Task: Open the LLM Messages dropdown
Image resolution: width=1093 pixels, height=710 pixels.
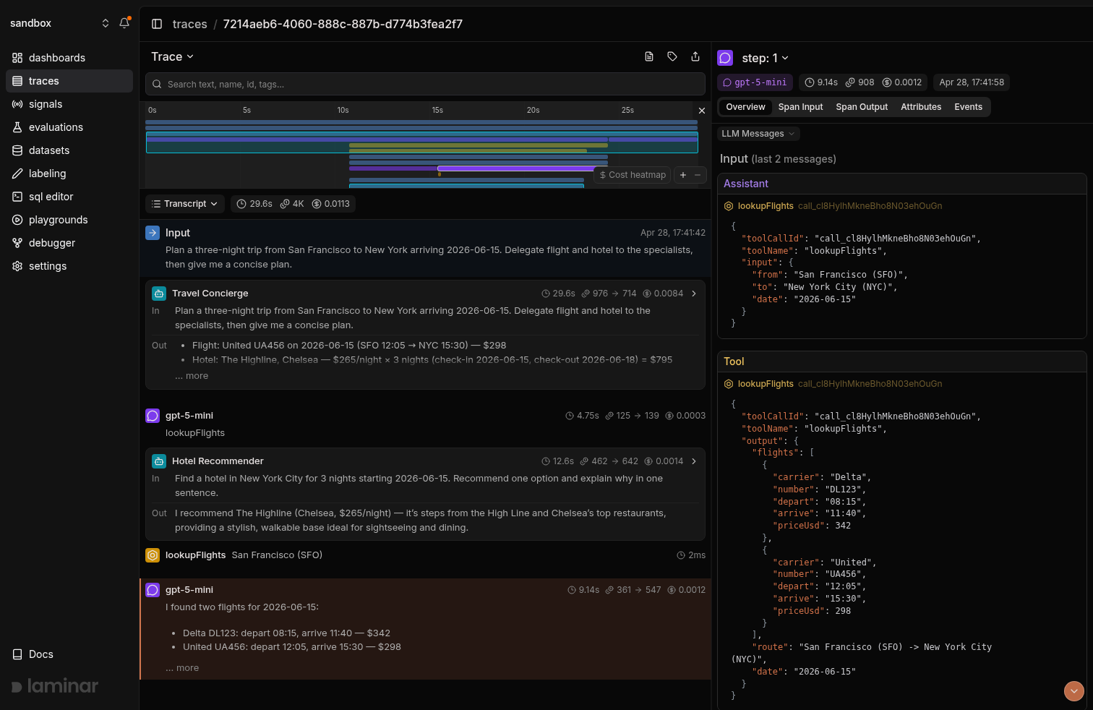Action: [x=758, y=134]
